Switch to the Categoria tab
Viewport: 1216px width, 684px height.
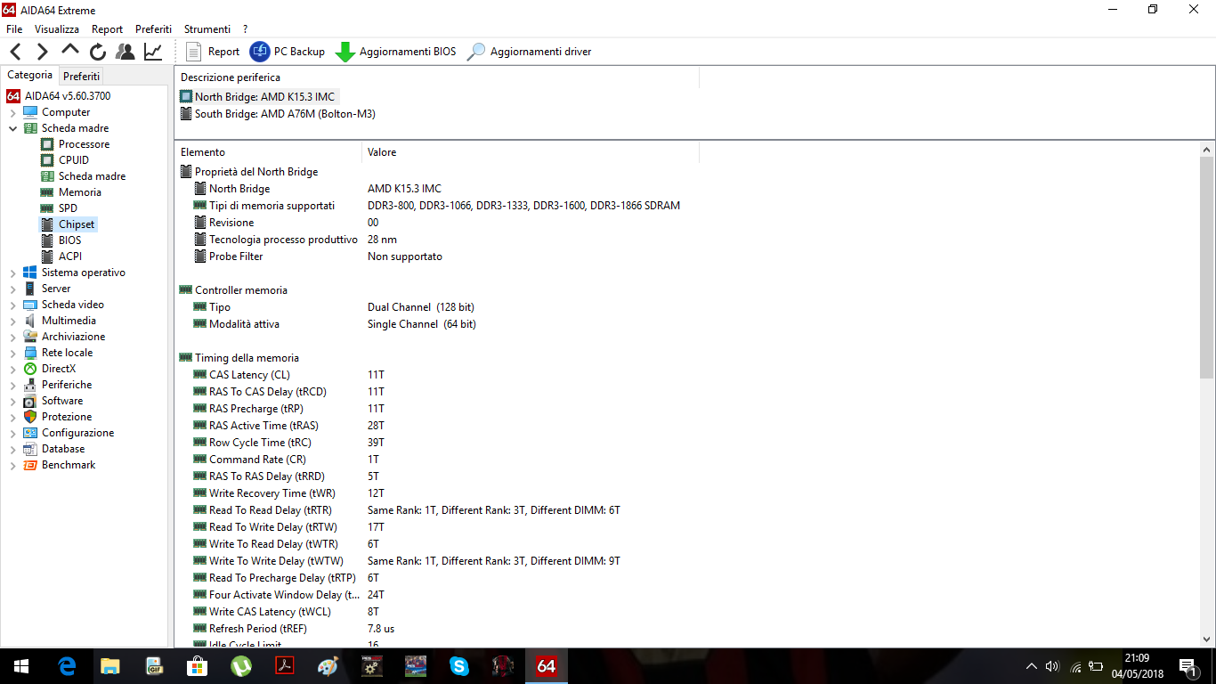(x=29, y=76)
